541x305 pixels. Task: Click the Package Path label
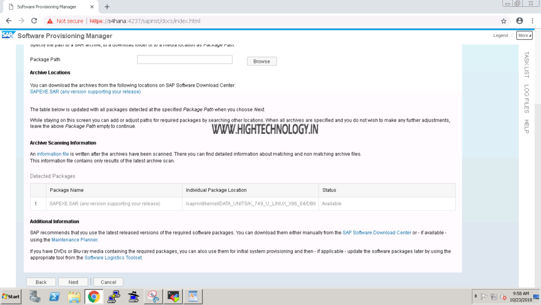coord(45,59)
